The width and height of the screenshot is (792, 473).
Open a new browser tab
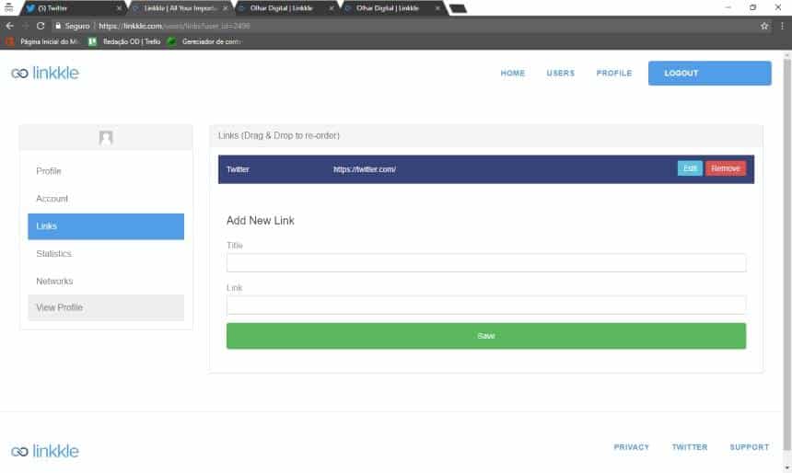tap(458, 8)
